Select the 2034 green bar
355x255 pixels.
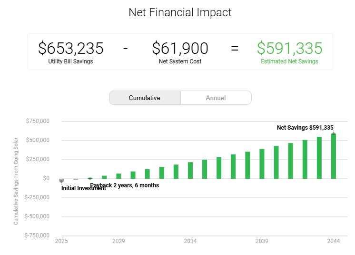click(190, 171)
